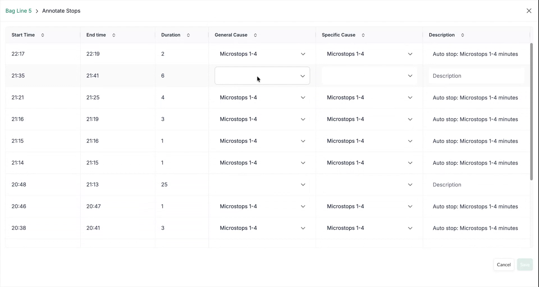Click the vertical table scrollbar
This screenshot has width=539, height=287.
point(531,112)
